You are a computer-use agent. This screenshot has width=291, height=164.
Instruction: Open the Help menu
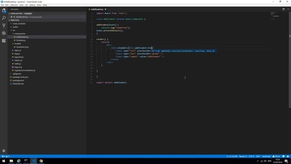(45, 5)
